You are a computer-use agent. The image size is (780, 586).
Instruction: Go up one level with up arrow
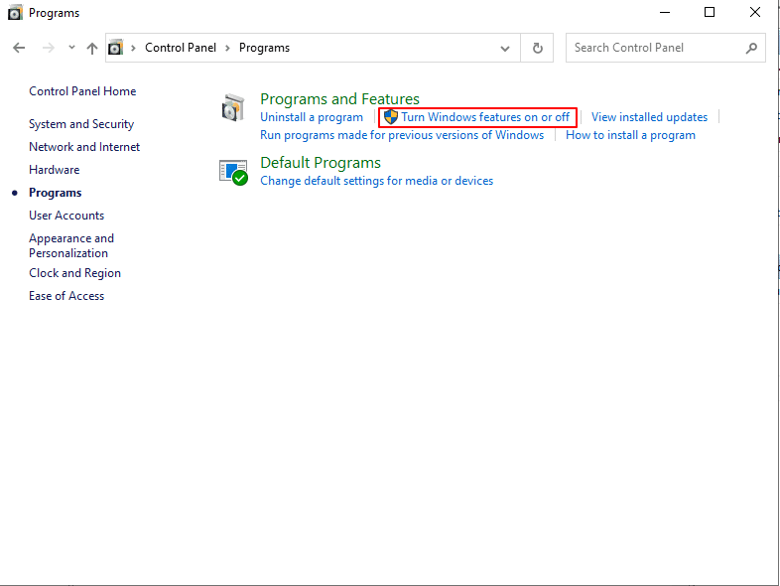point(92,48)
